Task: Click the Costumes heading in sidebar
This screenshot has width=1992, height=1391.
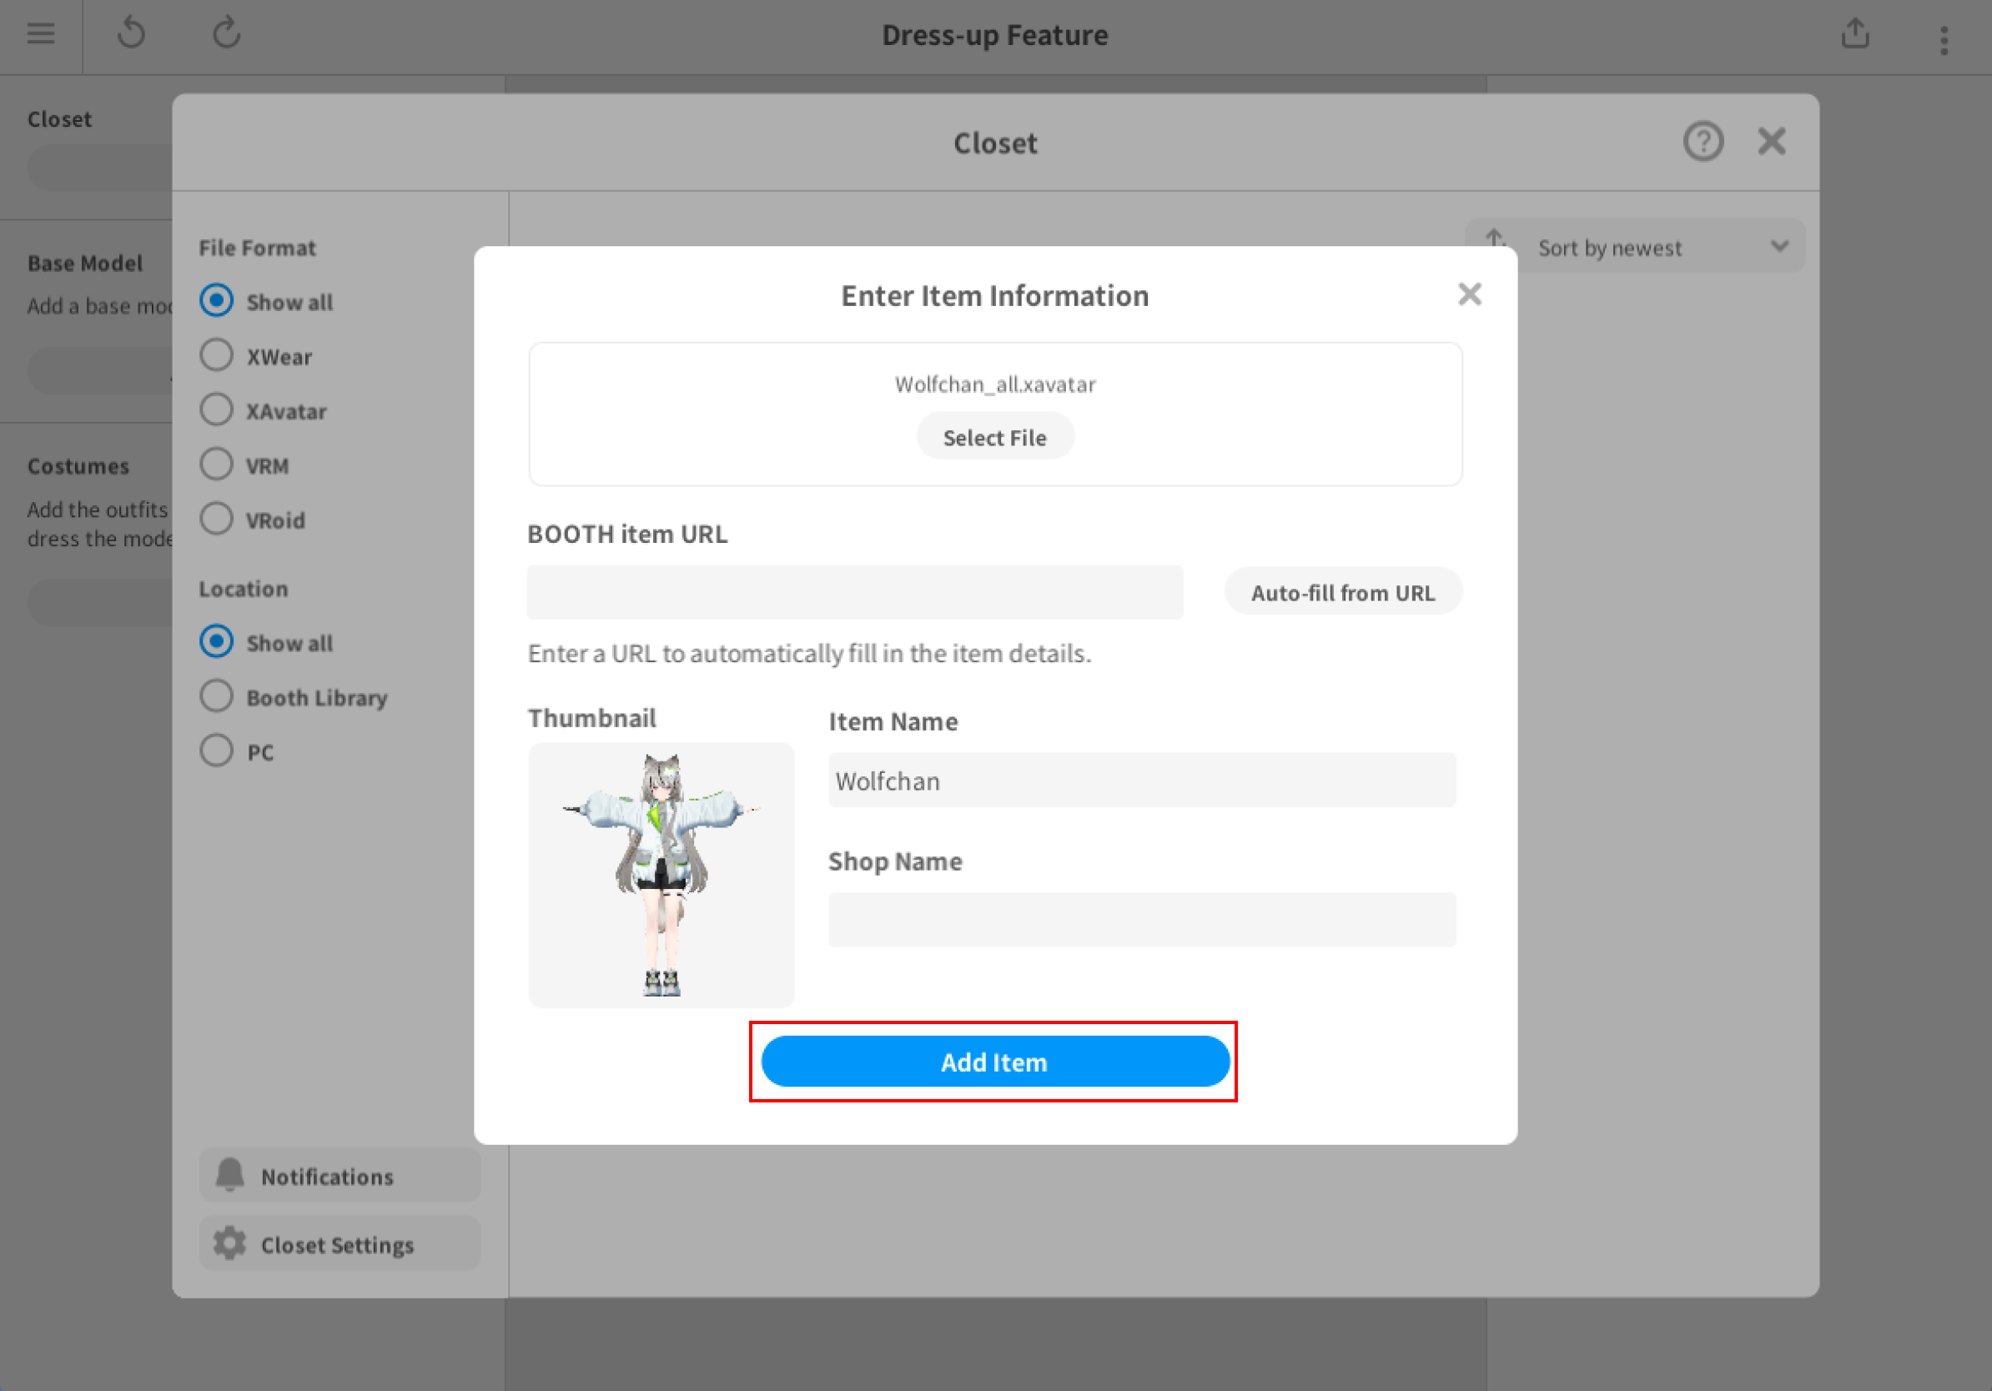Action: pyautogui.click(x=78, y=465)
